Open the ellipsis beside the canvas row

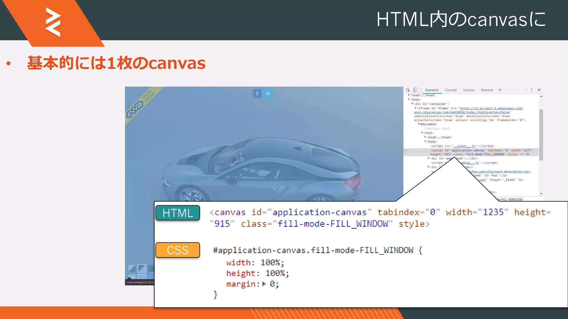tap(405, 150)
